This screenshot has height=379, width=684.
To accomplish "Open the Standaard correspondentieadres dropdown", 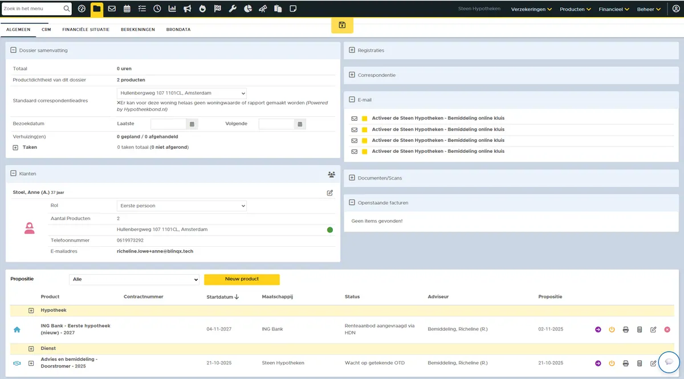I will point(182,93).
